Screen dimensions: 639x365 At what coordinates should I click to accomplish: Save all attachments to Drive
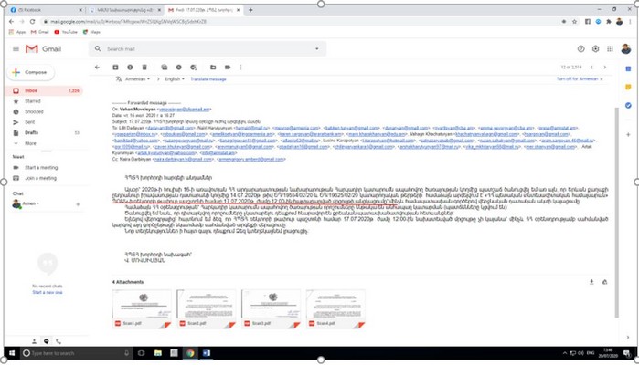point(605,282)
